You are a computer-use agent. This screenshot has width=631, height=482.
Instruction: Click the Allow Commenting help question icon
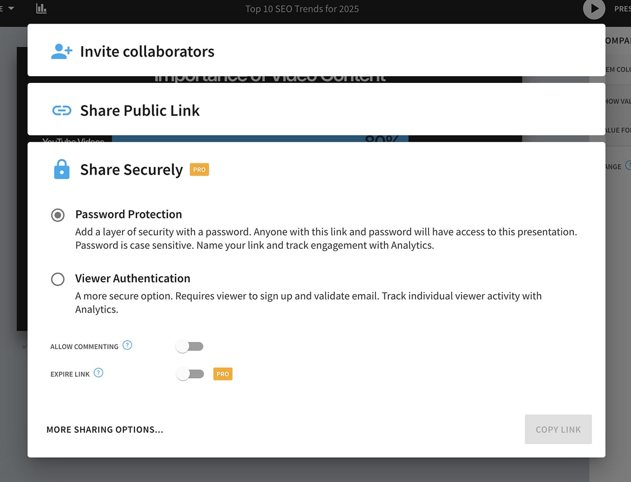coord(127,345)
